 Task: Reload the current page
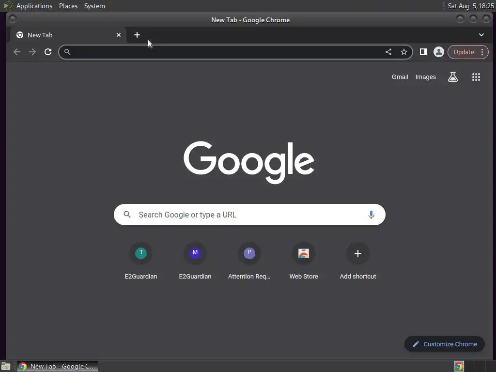48,52
